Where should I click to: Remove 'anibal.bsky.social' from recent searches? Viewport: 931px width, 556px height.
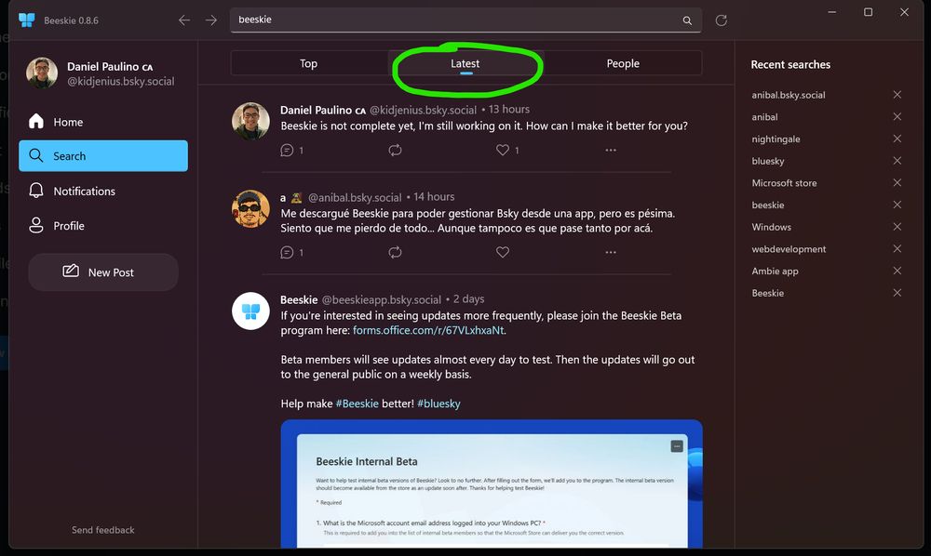[x=897, y=95]
